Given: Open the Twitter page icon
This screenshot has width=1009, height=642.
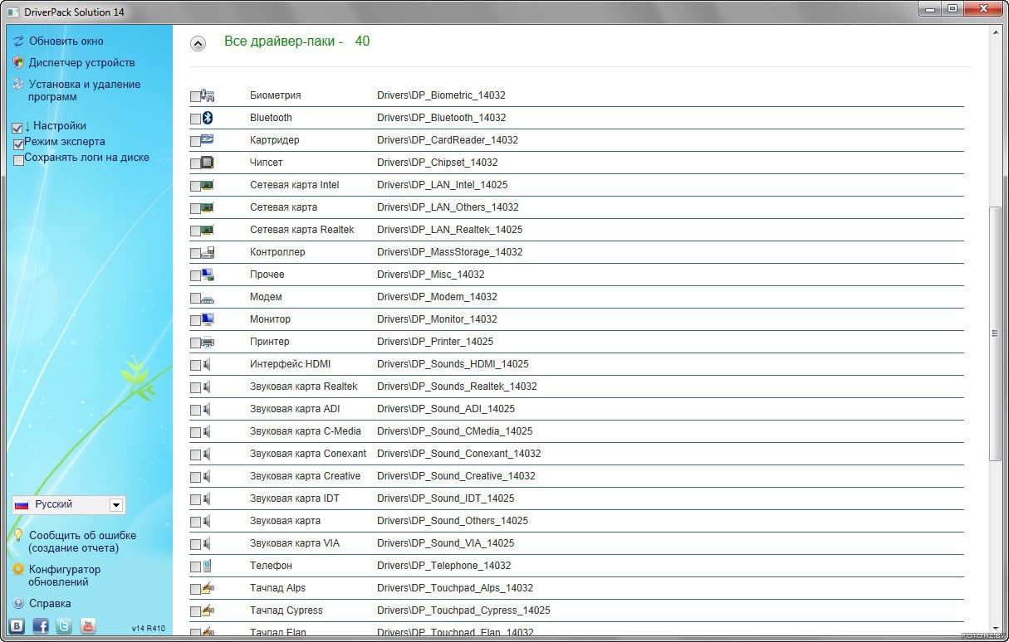Looking at the screenshot, I should (64, 626).
